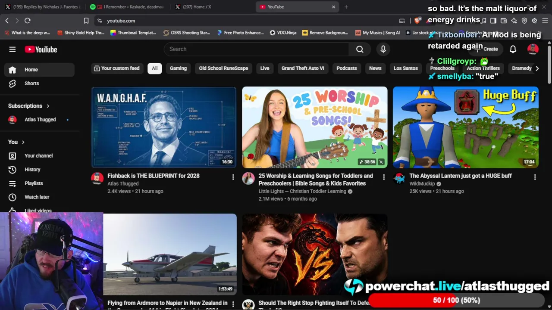Open more options for Flying from Ardmore video
552x310 pixels.
(x=233, y=304)
